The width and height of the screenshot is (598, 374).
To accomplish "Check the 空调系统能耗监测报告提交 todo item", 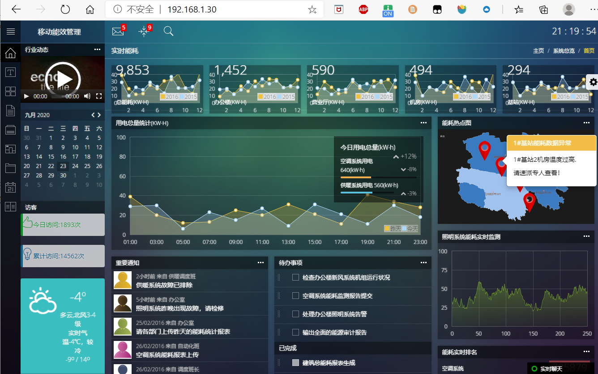I will tap(295, 296).
